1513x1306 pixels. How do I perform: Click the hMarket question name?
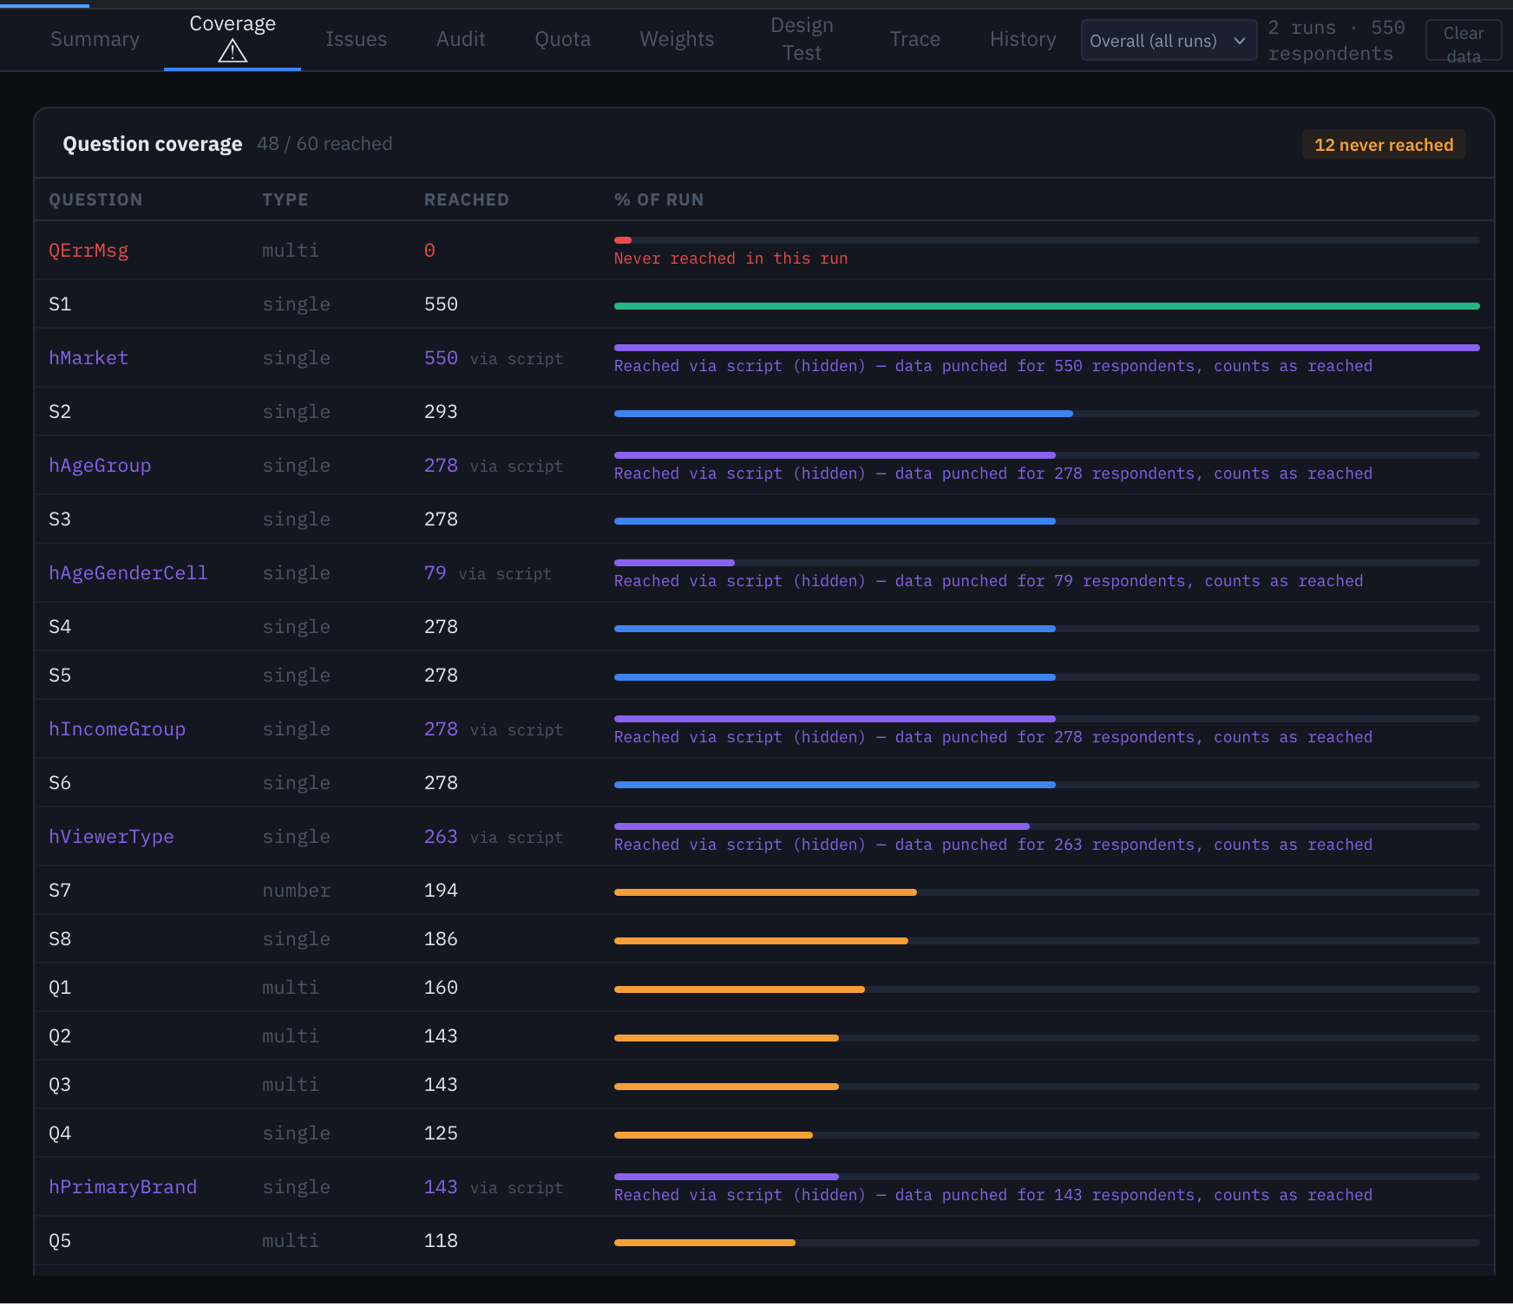(x=88, y=358)
